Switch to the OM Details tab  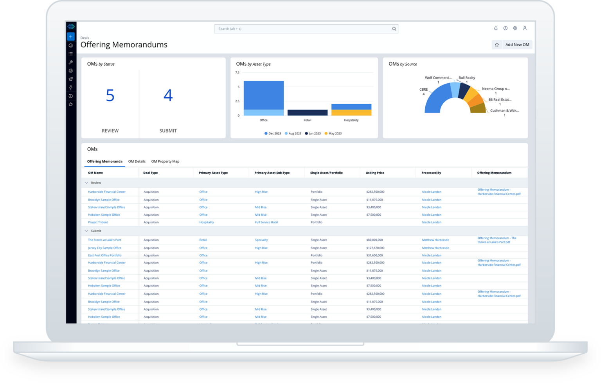coord(137,161)
